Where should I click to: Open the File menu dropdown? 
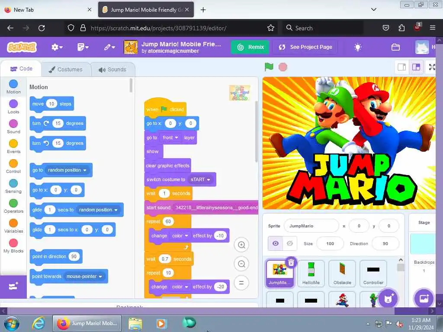coord(83,47)
